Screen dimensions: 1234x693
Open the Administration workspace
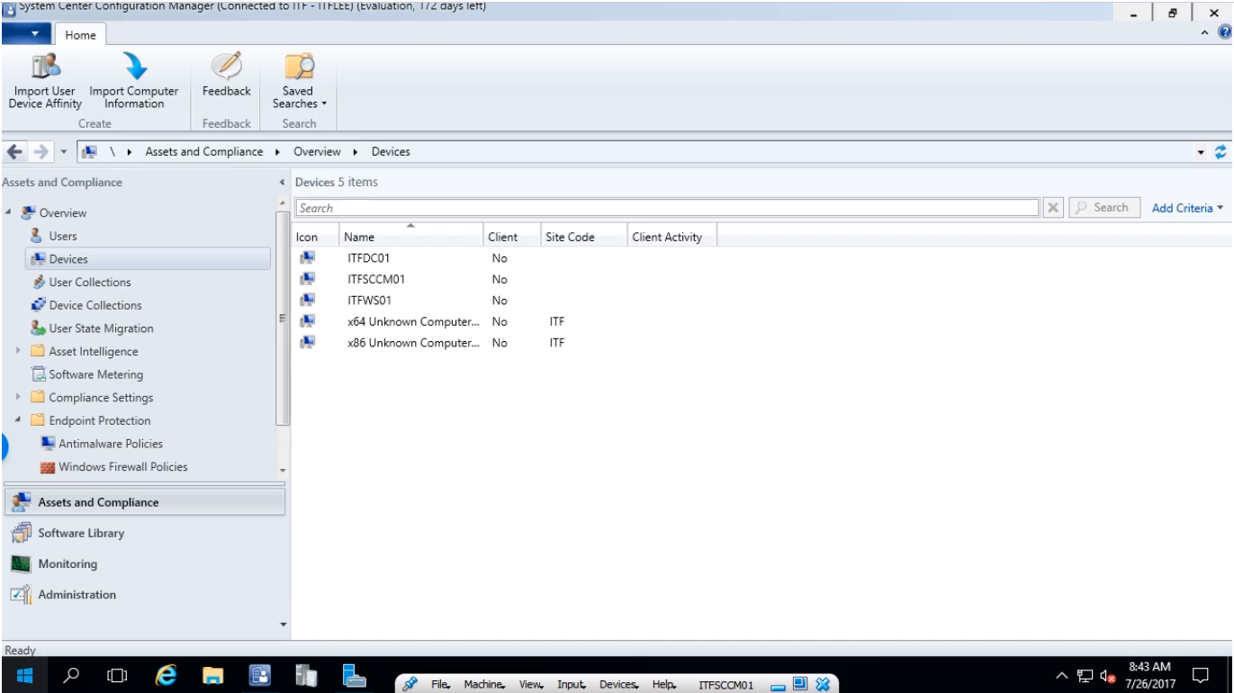pos(77,595)
